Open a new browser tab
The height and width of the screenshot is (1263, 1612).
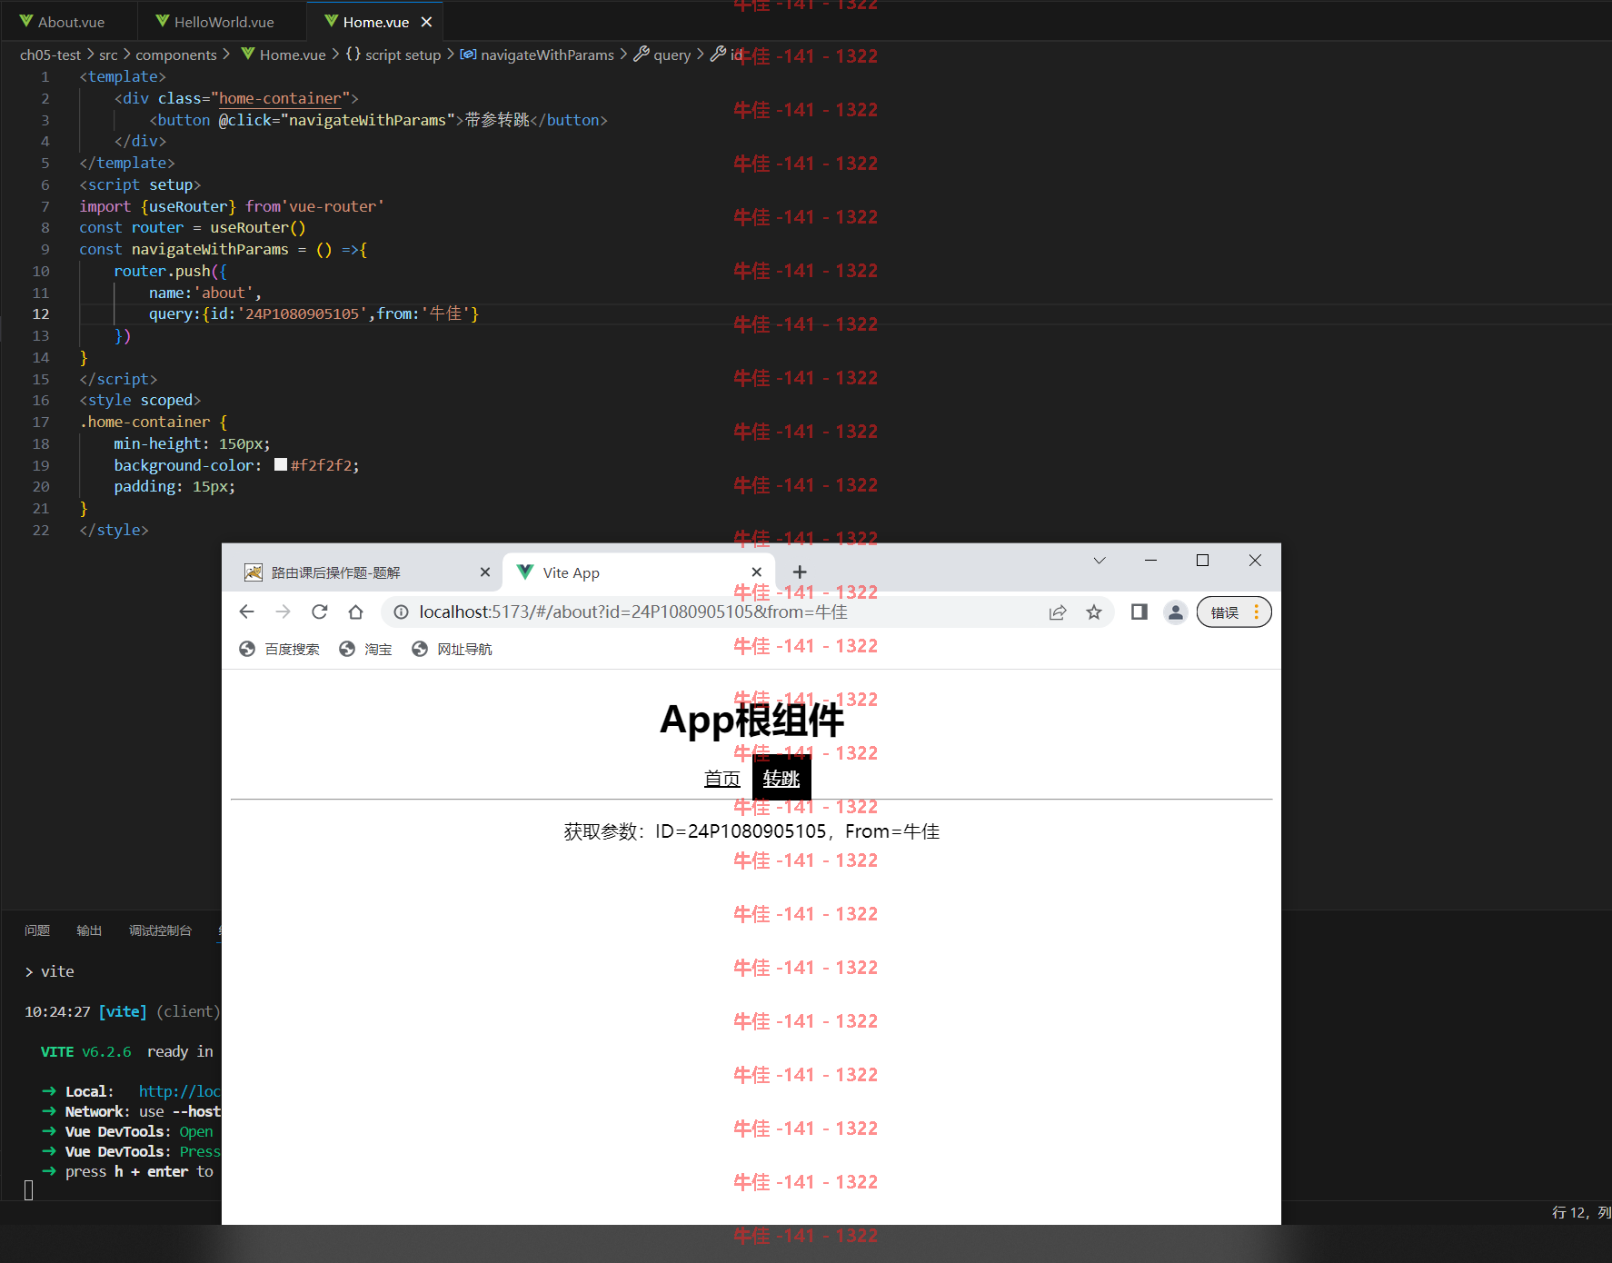pos(800,572)
